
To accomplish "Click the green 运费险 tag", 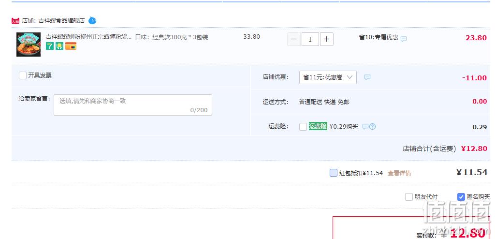I will (318, 126).
